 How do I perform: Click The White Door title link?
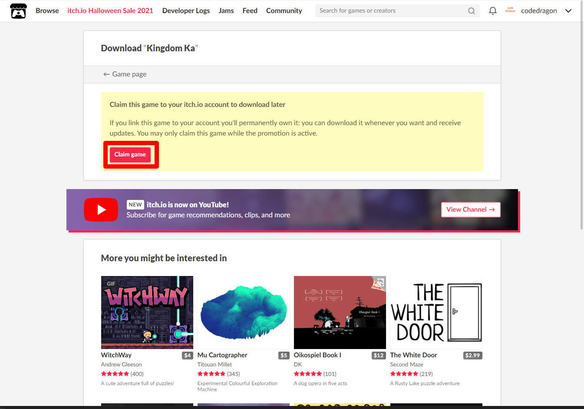click(x=414, y=355)
